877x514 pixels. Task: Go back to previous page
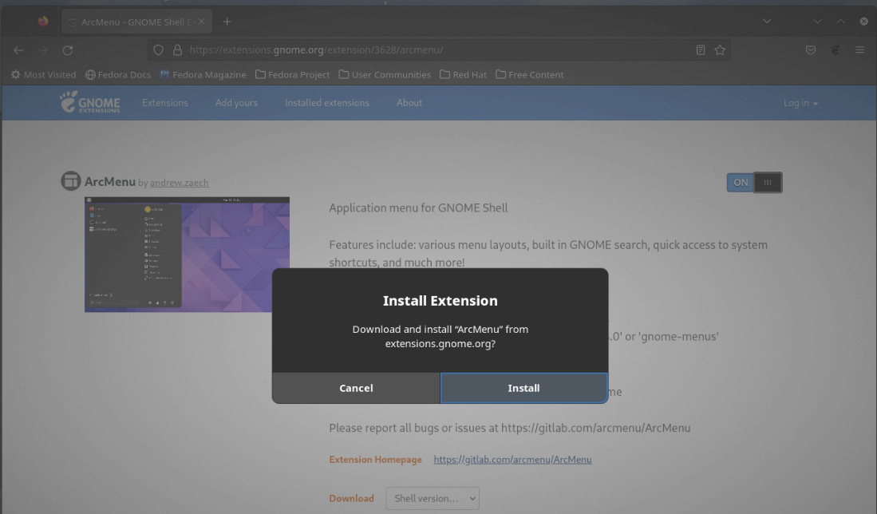coord(18,50)
